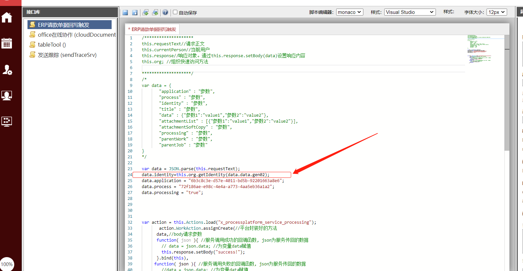523x271 pixels.
Task: Open office在线协作 (cloudDocument) item
Action: coord(77,35)
